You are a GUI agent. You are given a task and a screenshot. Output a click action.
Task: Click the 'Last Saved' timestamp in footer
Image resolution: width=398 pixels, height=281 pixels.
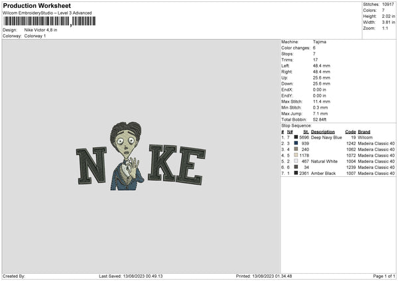(x=131, y=276)
